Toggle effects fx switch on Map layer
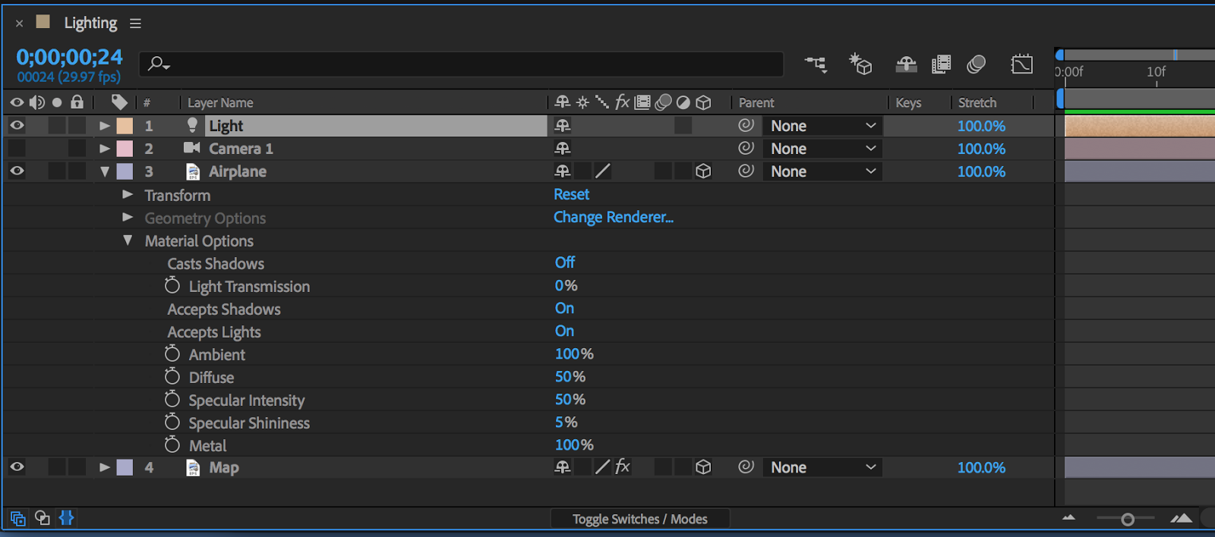The image size is (1215, 537). 623,466
